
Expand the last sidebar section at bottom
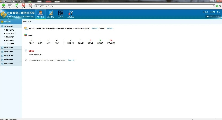pyautogui.click(x=11, y=64)
